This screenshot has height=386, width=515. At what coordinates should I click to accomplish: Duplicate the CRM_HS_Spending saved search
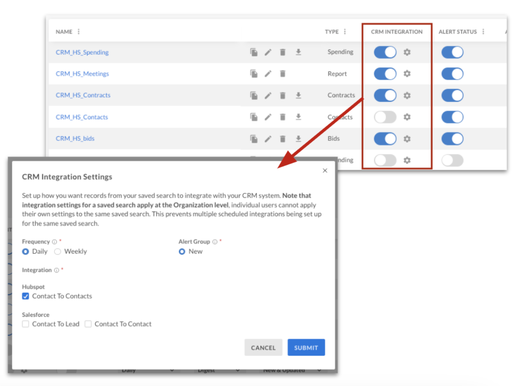coord(254,52)
